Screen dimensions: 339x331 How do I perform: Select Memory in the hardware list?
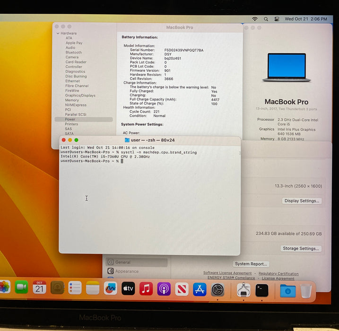coord(72,100)
